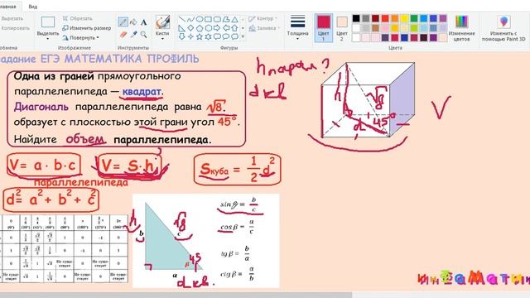Viewport: 530px width, 298px height.
Task: Pick the purple color swatch in top row
Action: (x=443, y=18)
